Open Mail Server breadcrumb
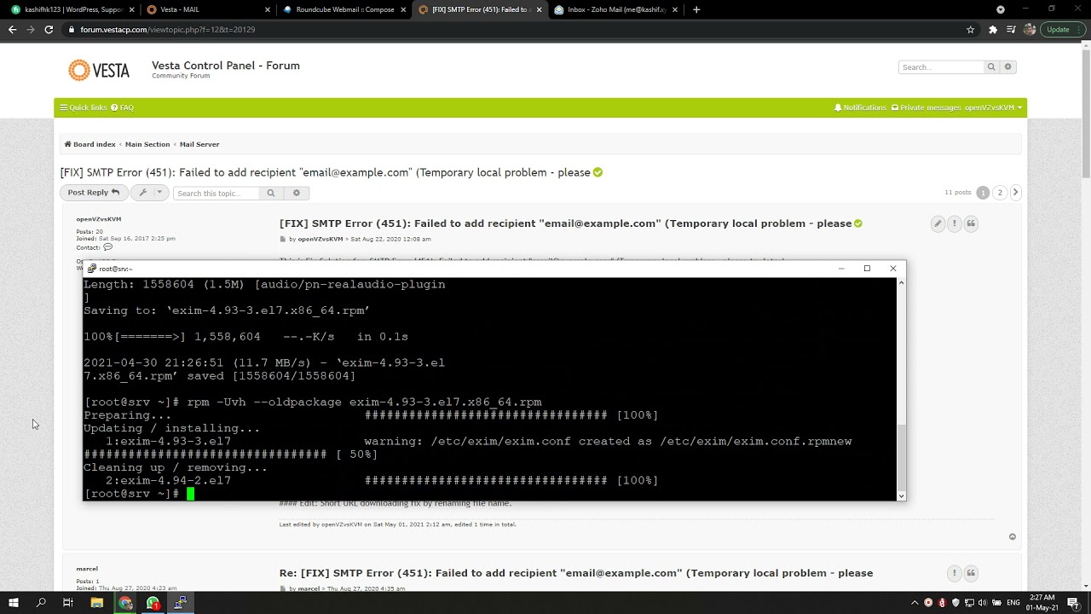This screenshot has width=1091, height=614. click(199, 144)
